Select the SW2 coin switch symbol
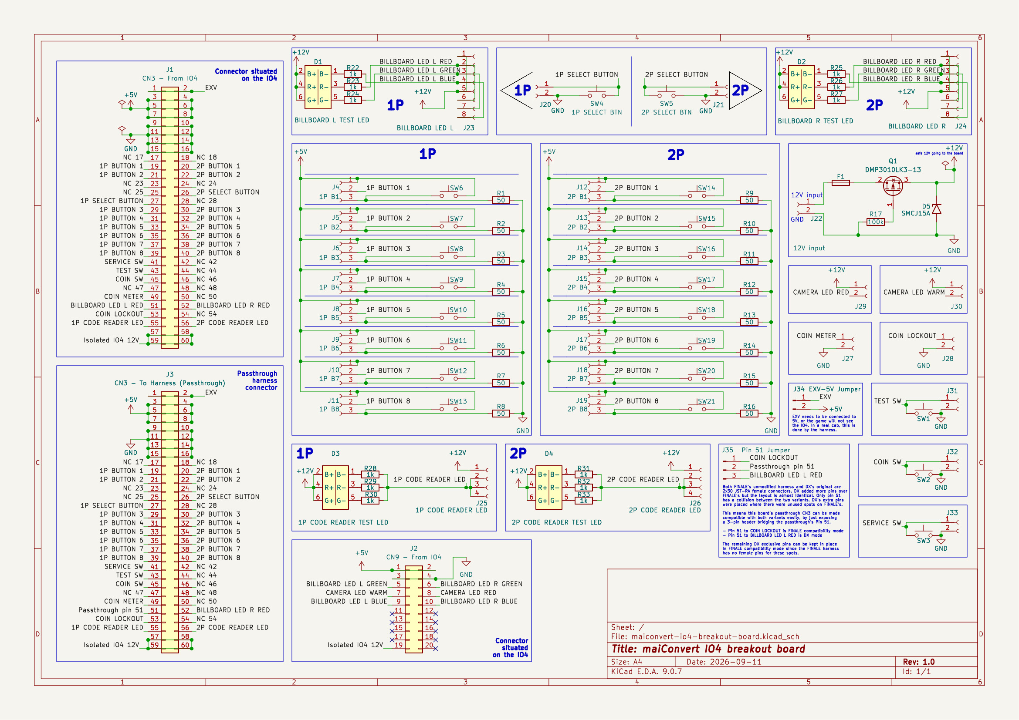1019x720 pixels. [924, 471]
